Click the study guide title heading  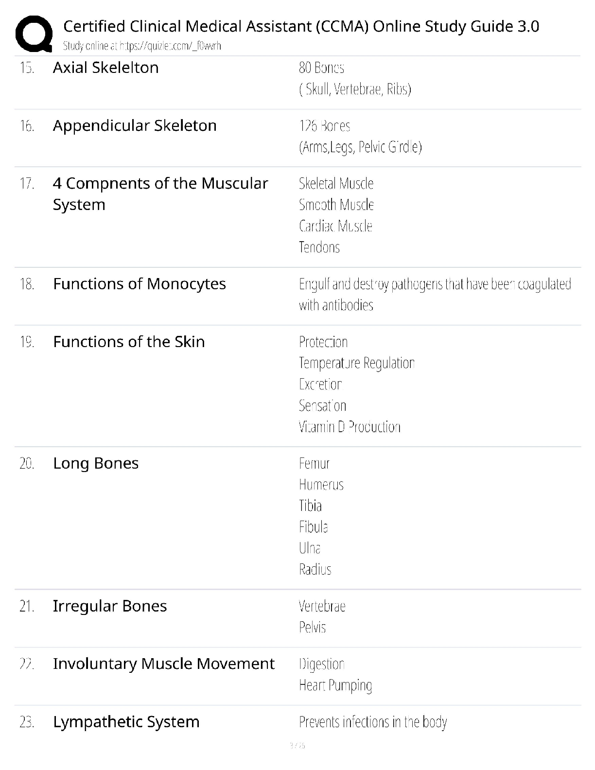pos(301,26)
